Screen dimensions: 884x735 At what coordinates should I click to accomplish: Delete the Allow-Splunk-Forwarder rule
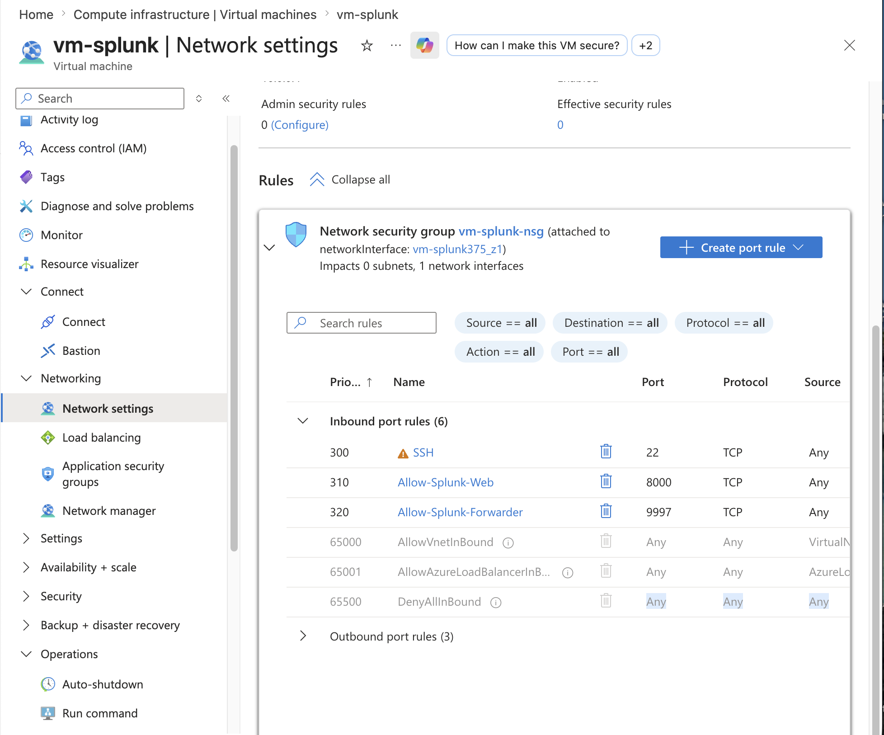tap(606, 511)
